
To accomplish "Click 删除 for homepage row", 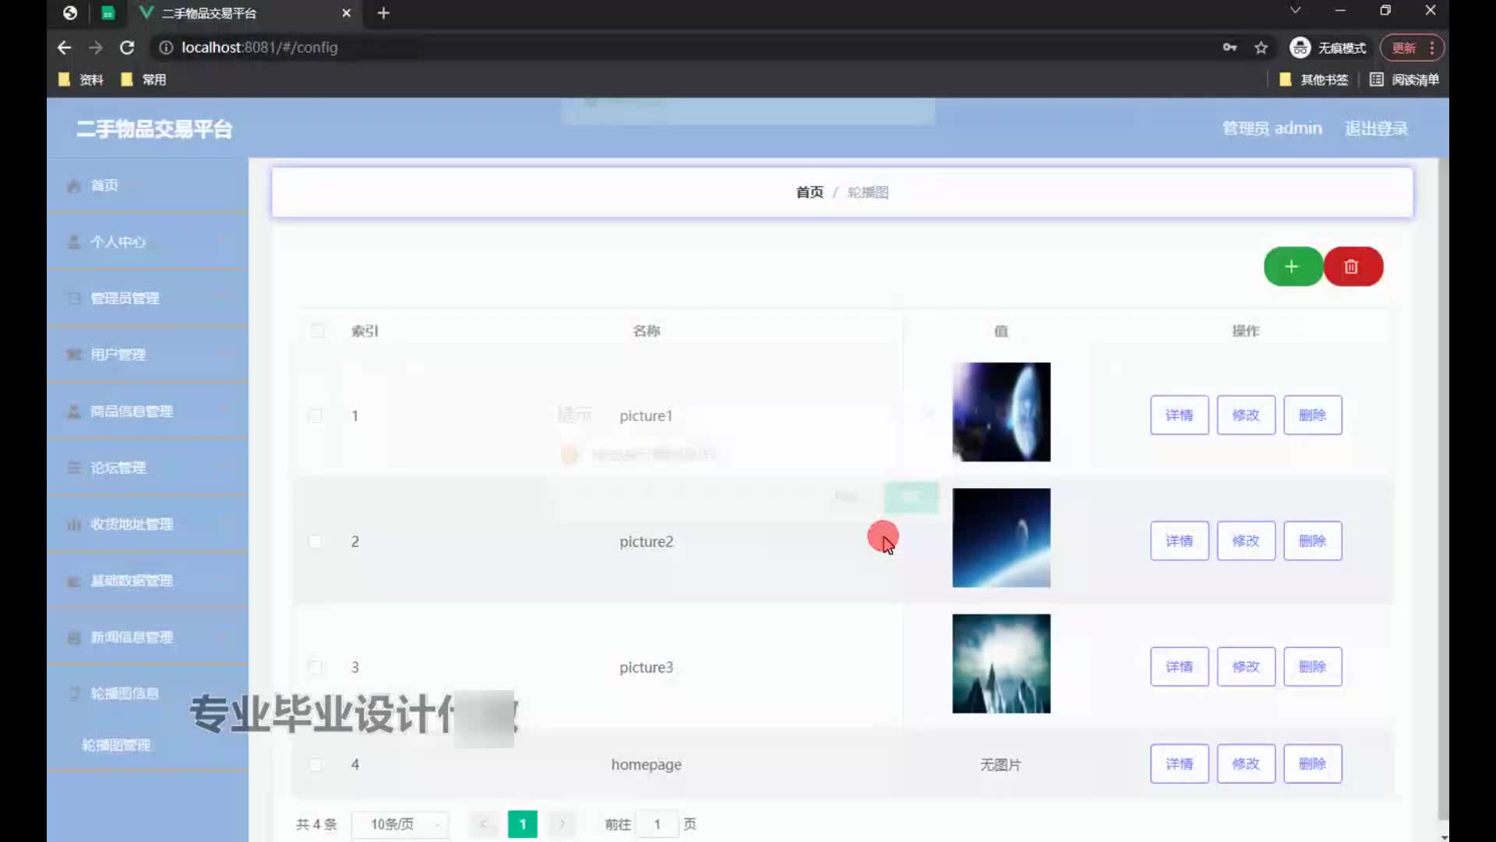I will pos(1312,764).
